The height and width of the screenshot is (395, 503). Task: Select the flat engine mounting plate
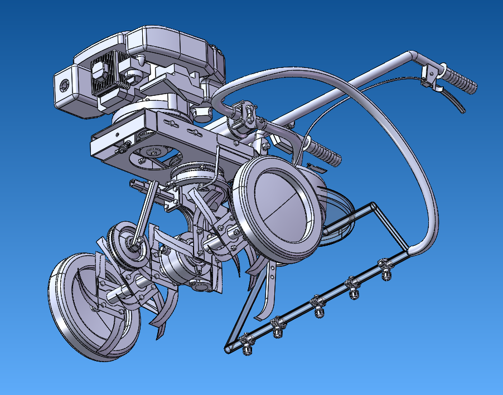tap(167, 135)
